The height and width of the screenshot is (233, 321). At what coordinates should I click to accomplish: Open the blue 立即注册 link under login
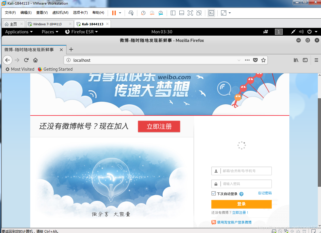click(x=240, y=213)
